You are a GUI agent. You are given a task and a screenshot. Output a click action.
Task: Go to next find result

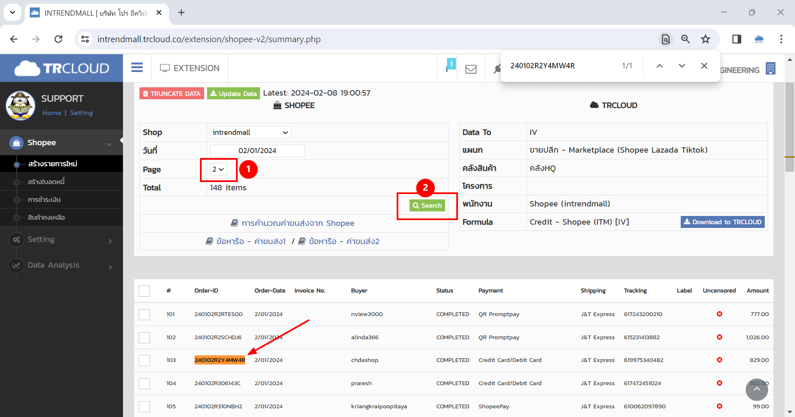(x=682, y=66)
